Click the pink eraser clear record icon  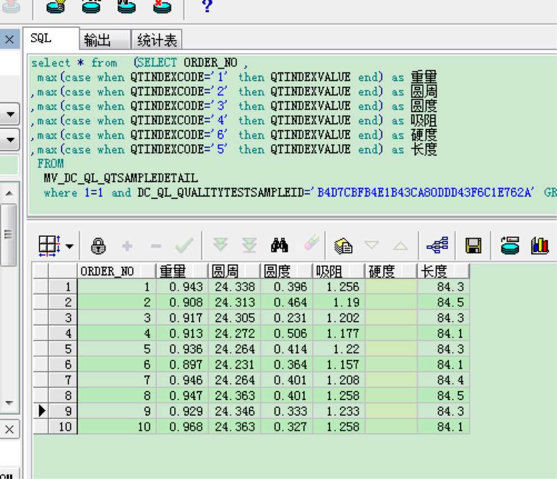(x=312, y=243)
